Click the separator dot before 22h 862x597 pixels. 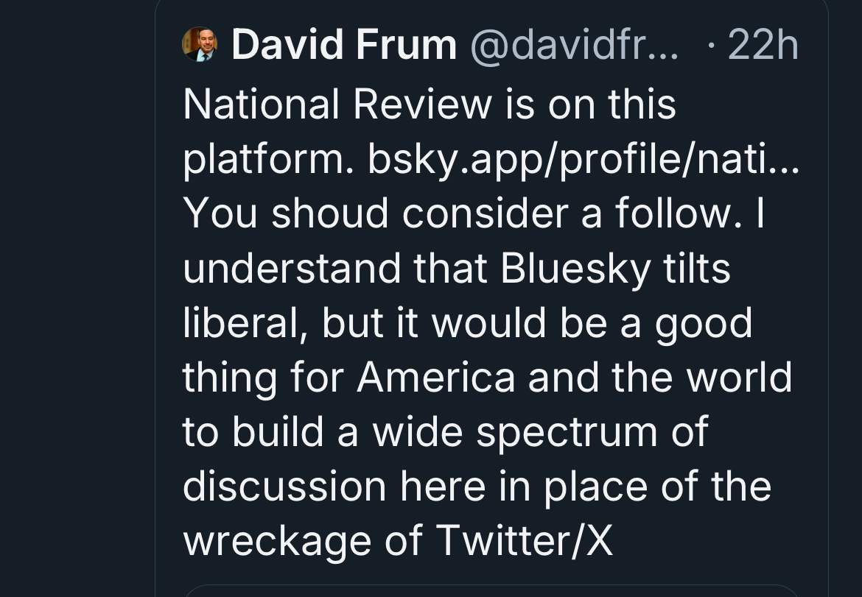(x=709, y=46)
